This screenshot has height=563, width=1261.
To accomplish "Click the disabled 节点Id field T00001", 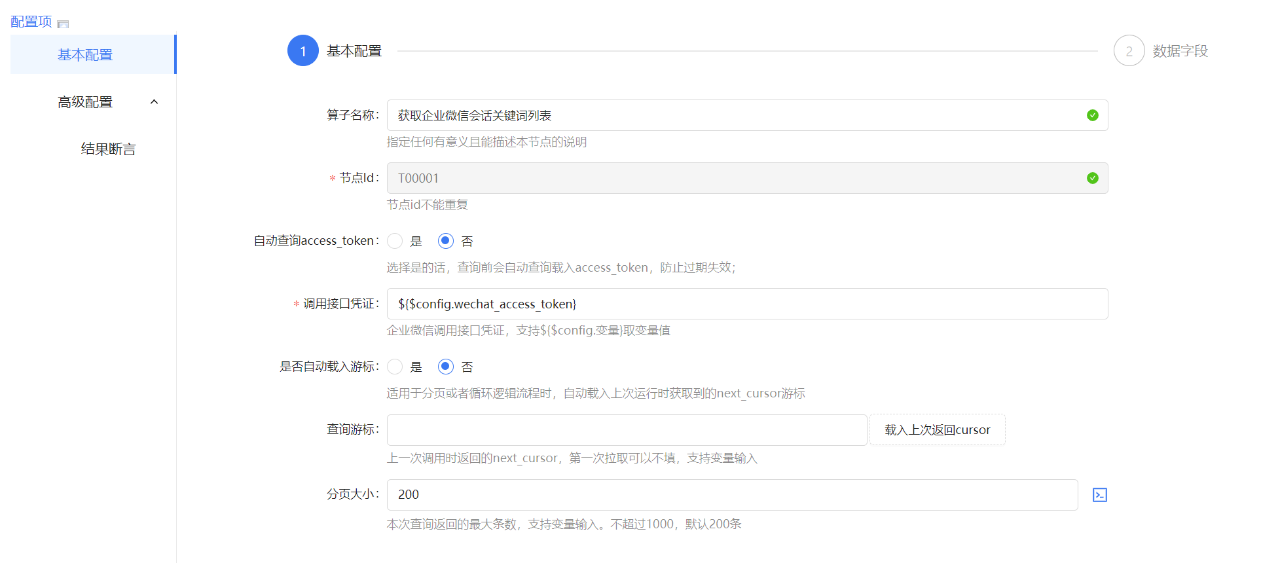I will click(747, 178).
